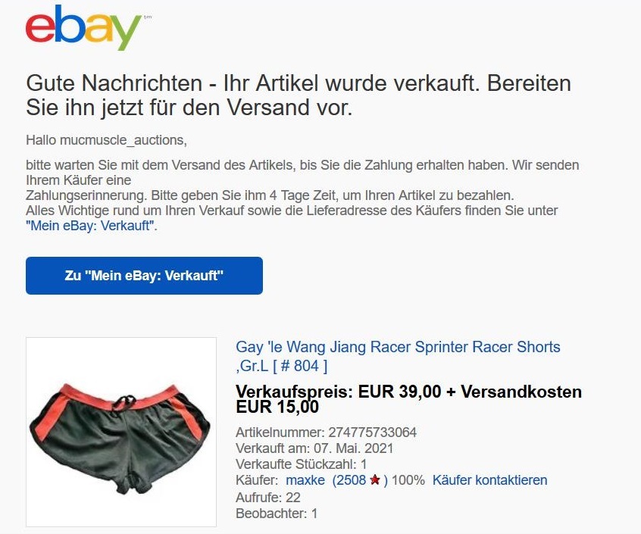641x534 pixels.
Task: Click the Verkaufte Stückzahl: 1 line
Action: point(302,464)
